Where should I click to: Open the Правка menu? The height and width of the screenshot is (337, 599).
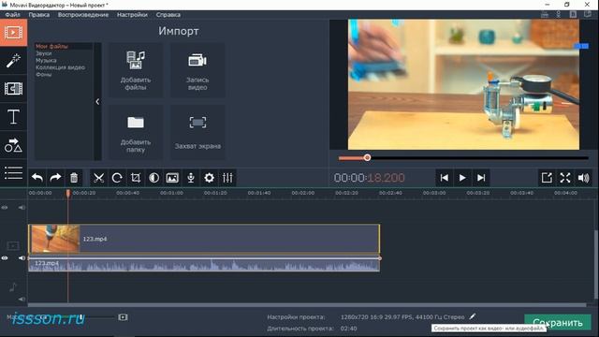pos(39,15)
